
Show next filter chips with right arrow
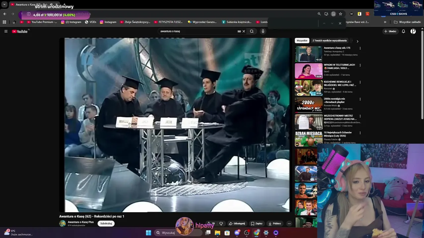(357, 41)
